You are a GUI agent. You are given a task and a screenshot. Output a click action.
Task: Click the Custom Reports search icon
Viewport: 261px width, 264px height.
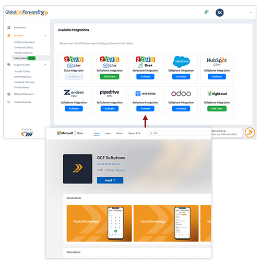click(x=9, y=102)
